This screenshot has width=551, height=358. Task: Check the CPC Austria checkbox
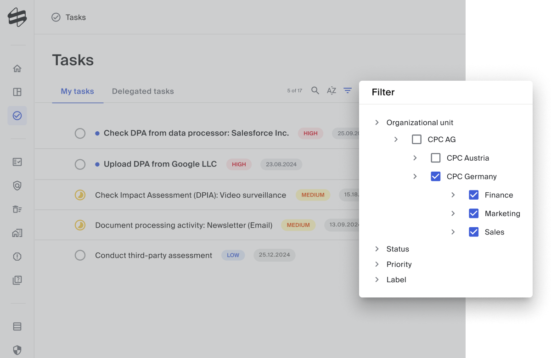435,158
